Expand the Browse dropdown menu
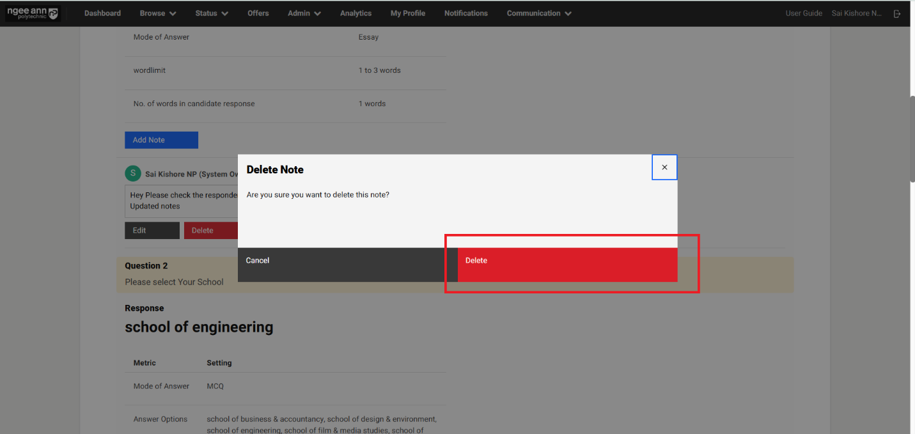The image size is (915, 434). [158, 13]
